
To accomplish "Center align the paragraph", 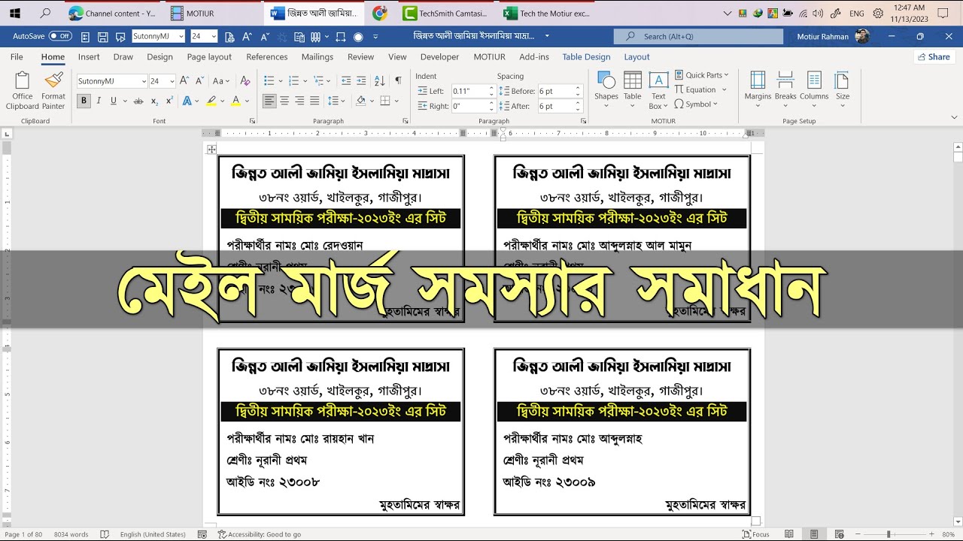I will 284,101.
